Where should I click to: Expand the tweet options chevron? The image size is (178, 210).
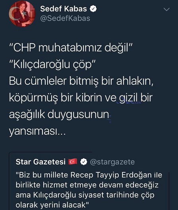click(x=166, y=10)
